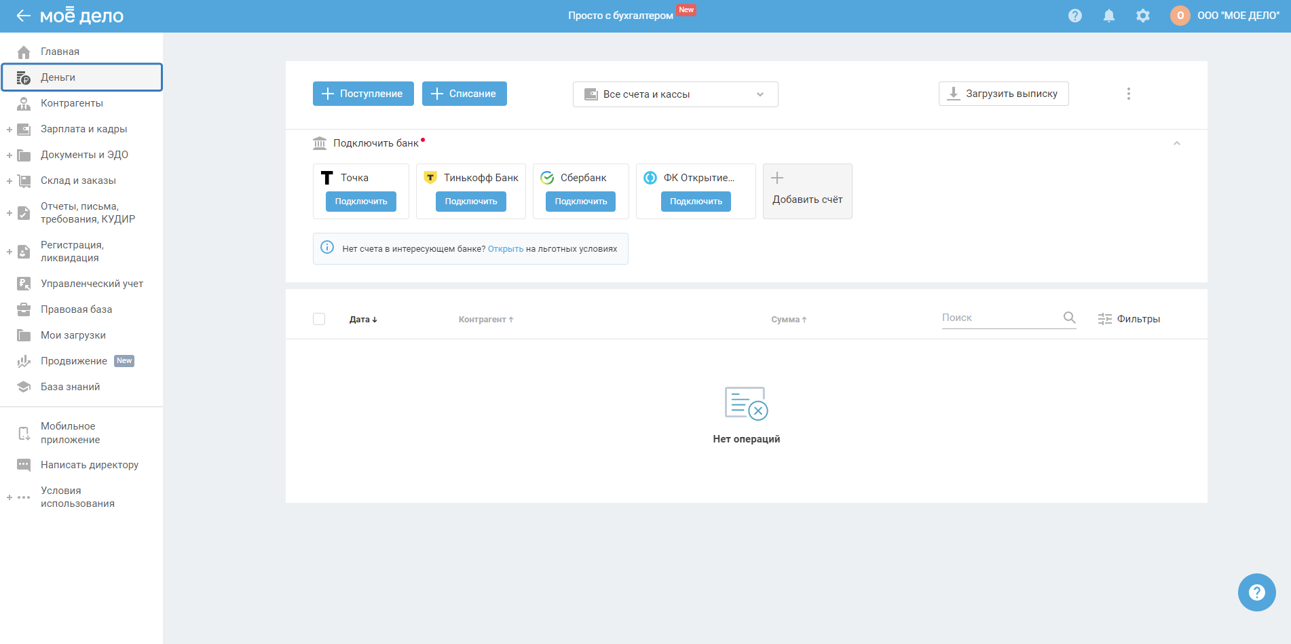Click the Точка bank logo
The height and width of the screenshot is (644, 1291).
[327, 178]
